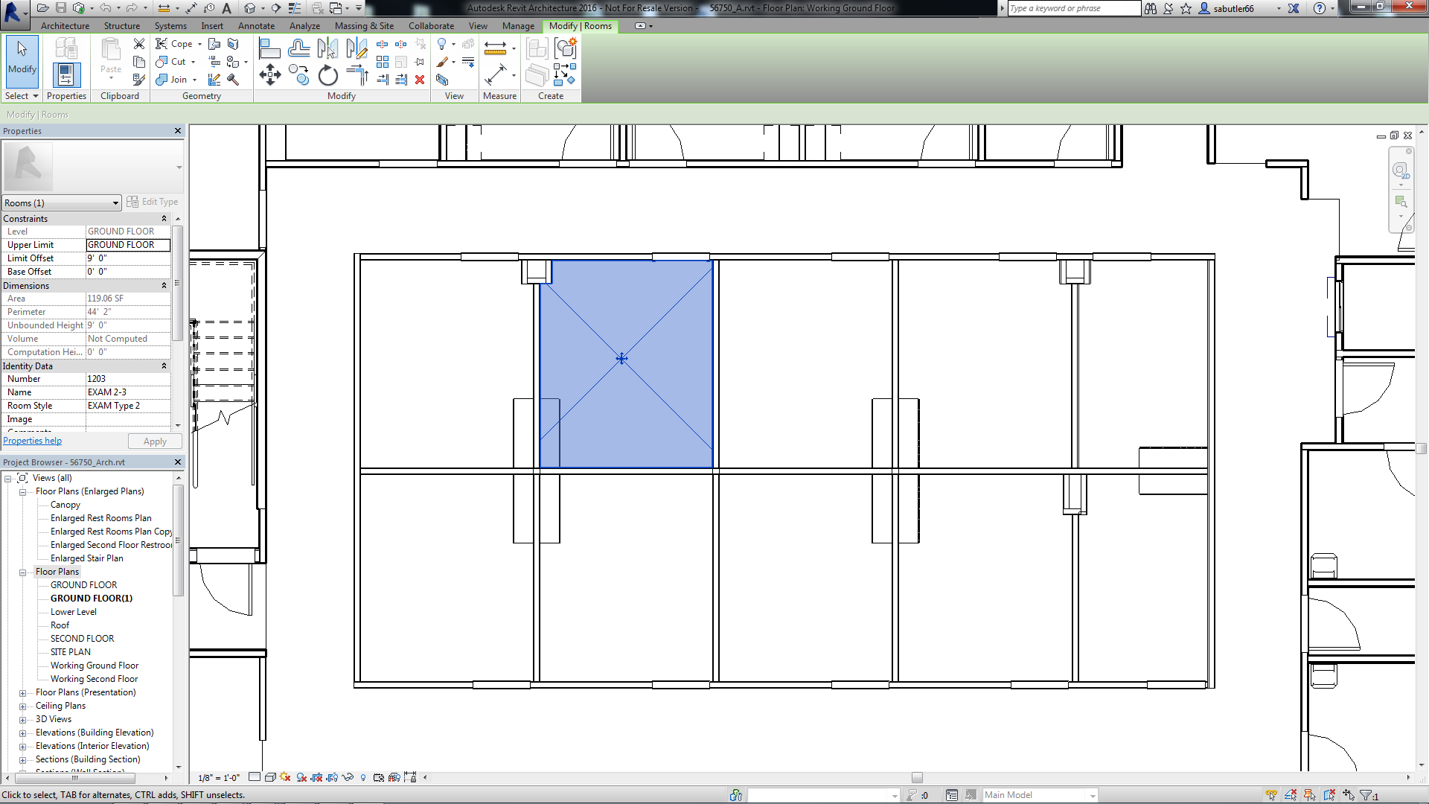The height and width of the screenshot is (804, 1429).
Task: Collapse the Constraints section
Action: [x=164, y=219]
